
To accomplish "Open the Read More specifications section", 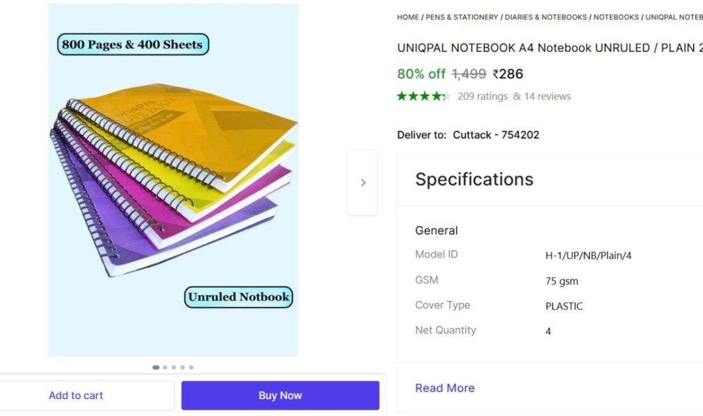I will pyautogui.click(x=445, y=388).
